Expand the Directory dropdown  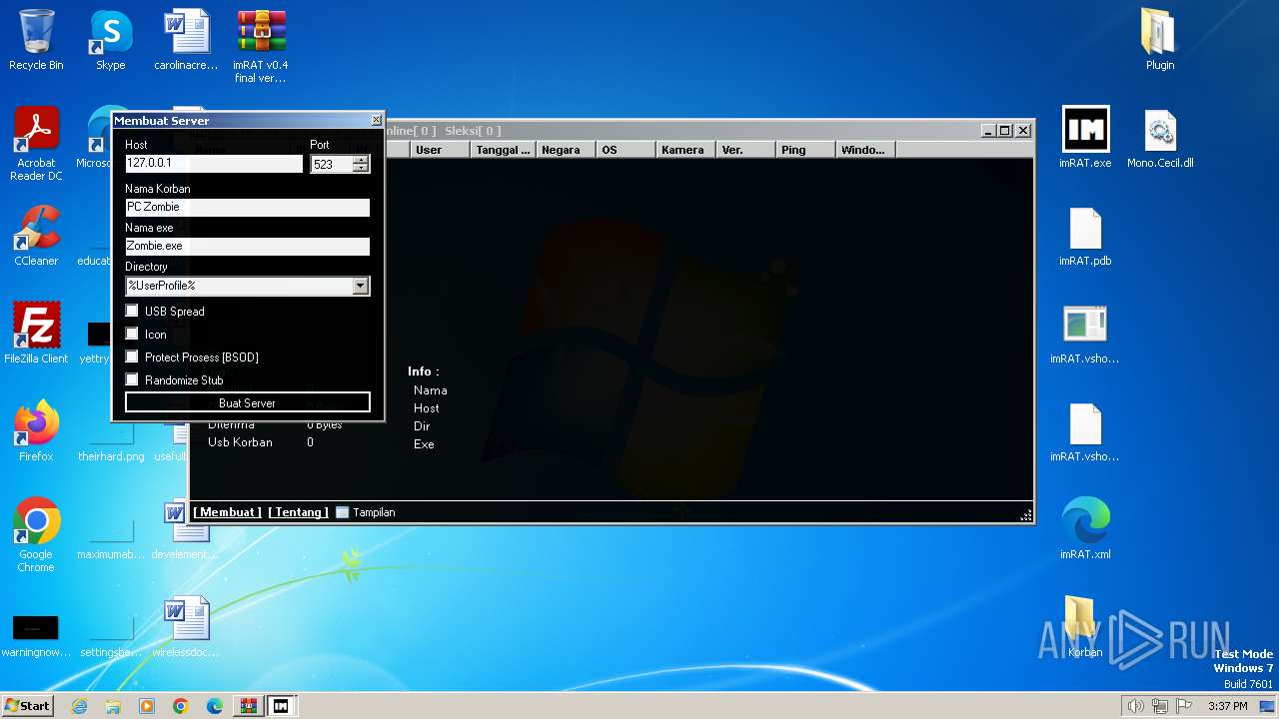[361, 286]
